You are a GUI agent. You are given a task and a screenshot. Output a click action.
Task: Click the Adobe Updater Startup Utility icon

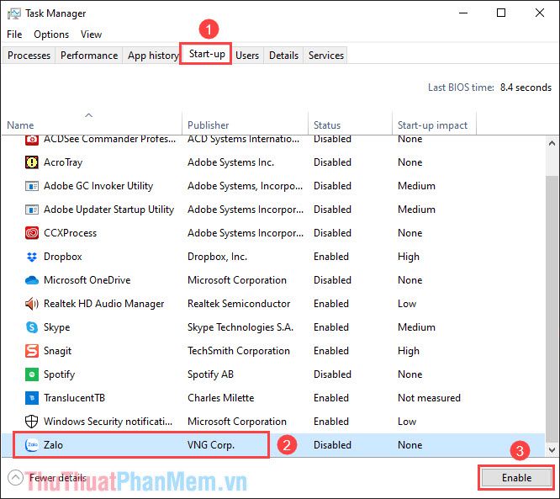tap(32, 210)
